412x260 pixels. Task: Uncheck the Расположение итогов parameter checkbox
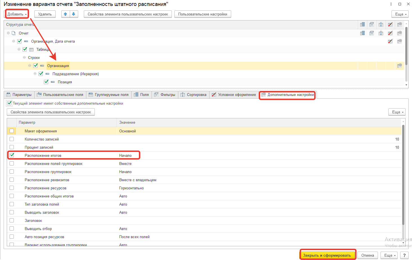12,155
